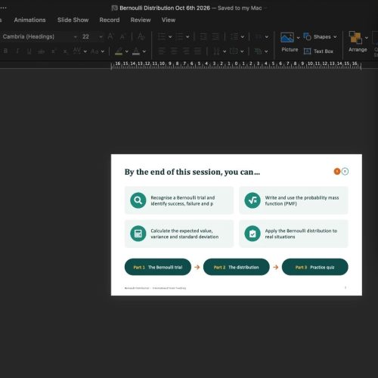
Task: Click Convert to SmartArt icon
Action: 258,51
